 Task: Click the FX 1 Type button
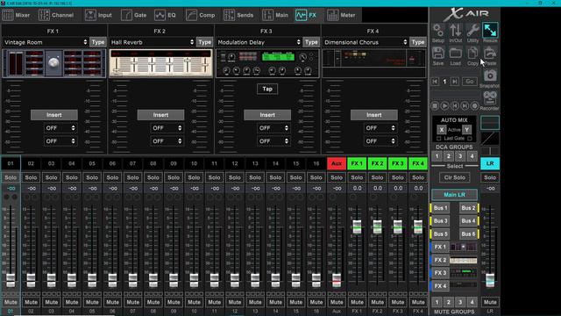[97, 42]
